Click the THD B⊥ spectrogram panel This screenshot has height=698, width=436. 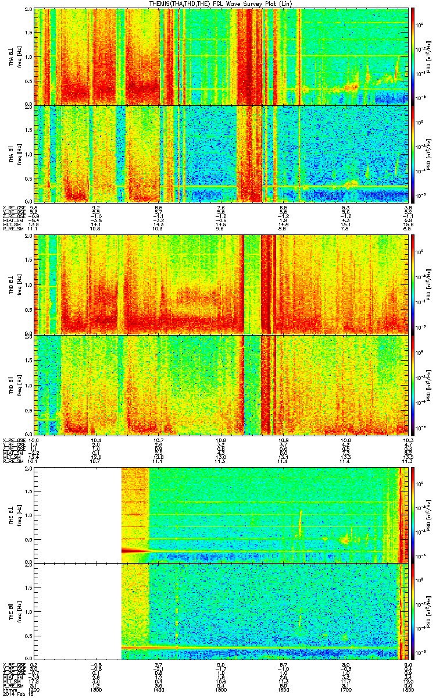pos(220,284)
